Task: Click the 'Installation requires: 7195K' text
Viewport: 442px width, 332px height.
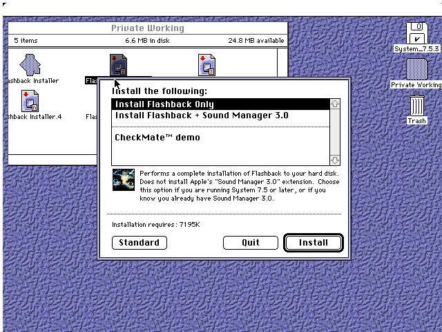Action: (x=156, y=225)
